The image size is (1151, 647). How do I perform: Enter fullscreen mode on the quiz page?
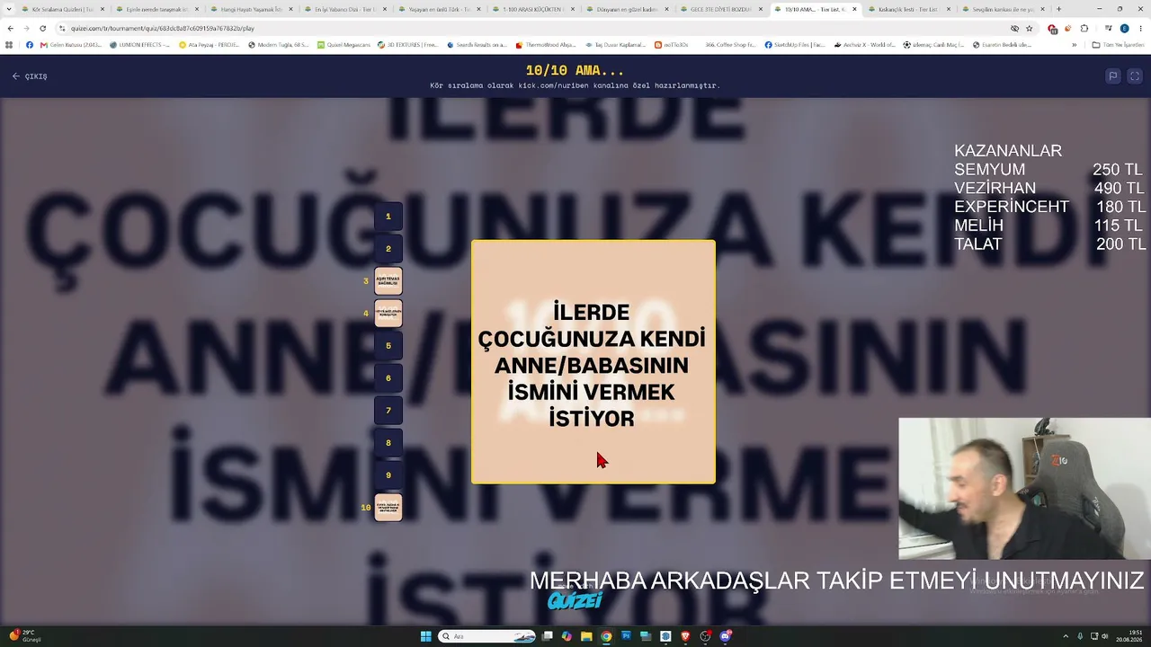pyautogui.click(x=1135, y=76)
